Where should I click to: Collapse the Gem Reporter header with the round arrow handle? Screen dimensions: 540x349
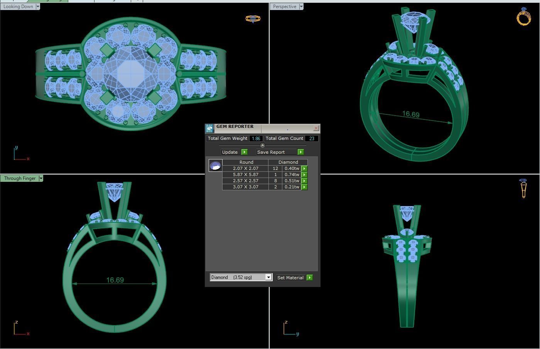[263, 145]
